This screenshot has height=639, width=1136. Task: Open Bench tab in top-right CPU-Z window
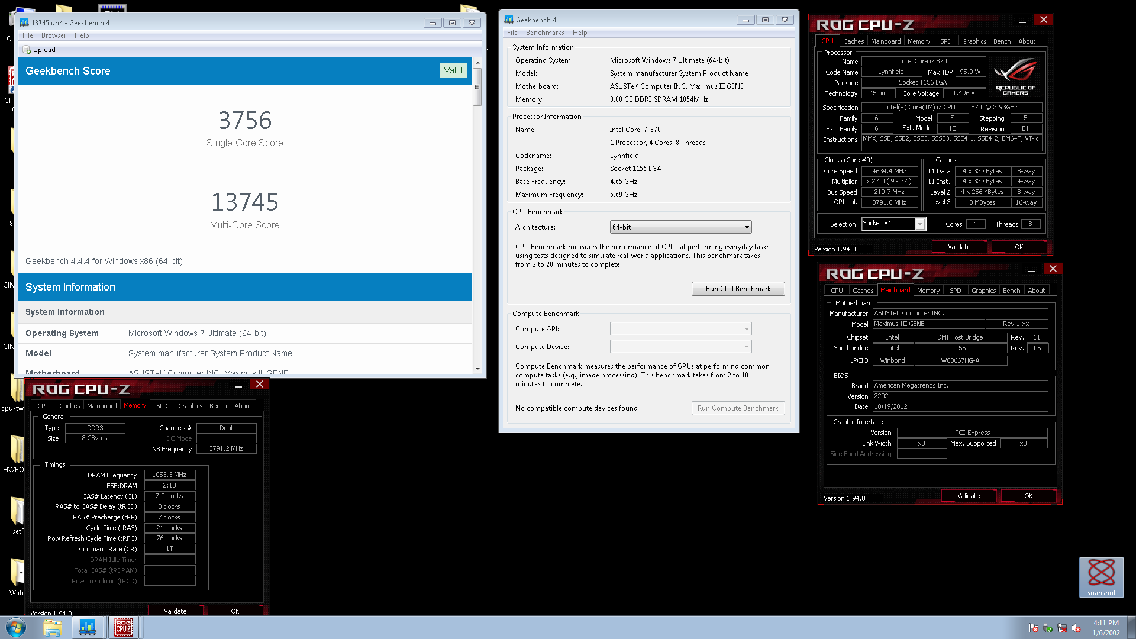pos(1002,41)
